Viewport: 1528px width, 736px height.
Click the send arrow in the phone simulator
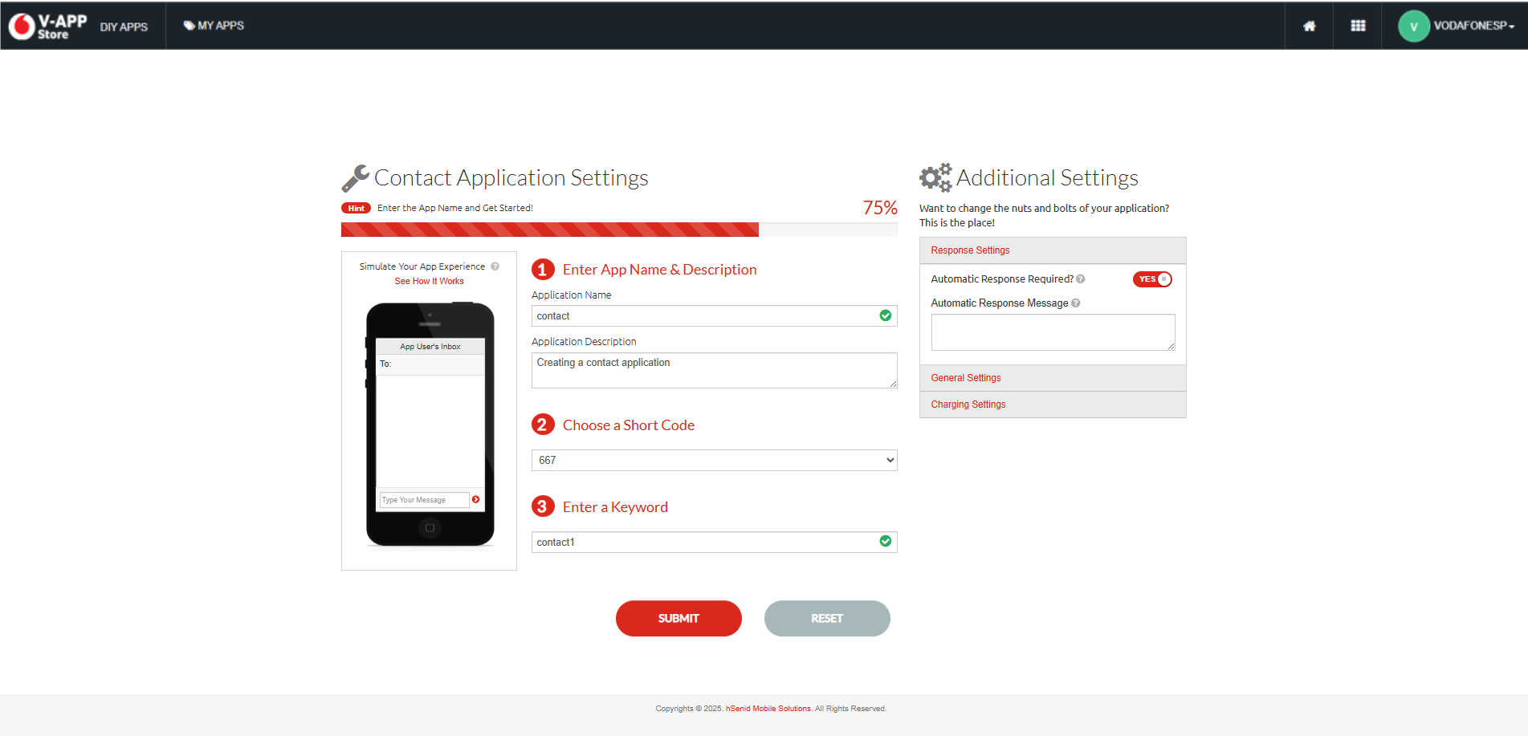tap(476, 498)
